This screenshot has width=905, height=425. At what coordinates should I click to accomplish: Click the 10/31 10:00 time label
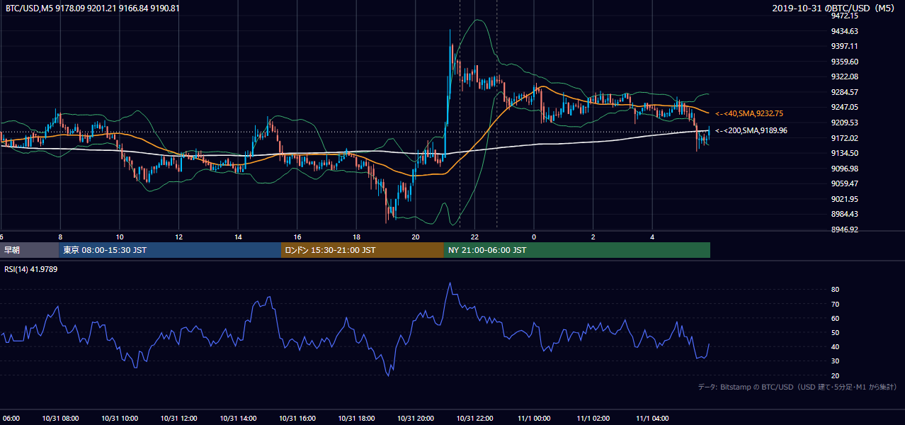pyautogui.click(x=120, y=418)
